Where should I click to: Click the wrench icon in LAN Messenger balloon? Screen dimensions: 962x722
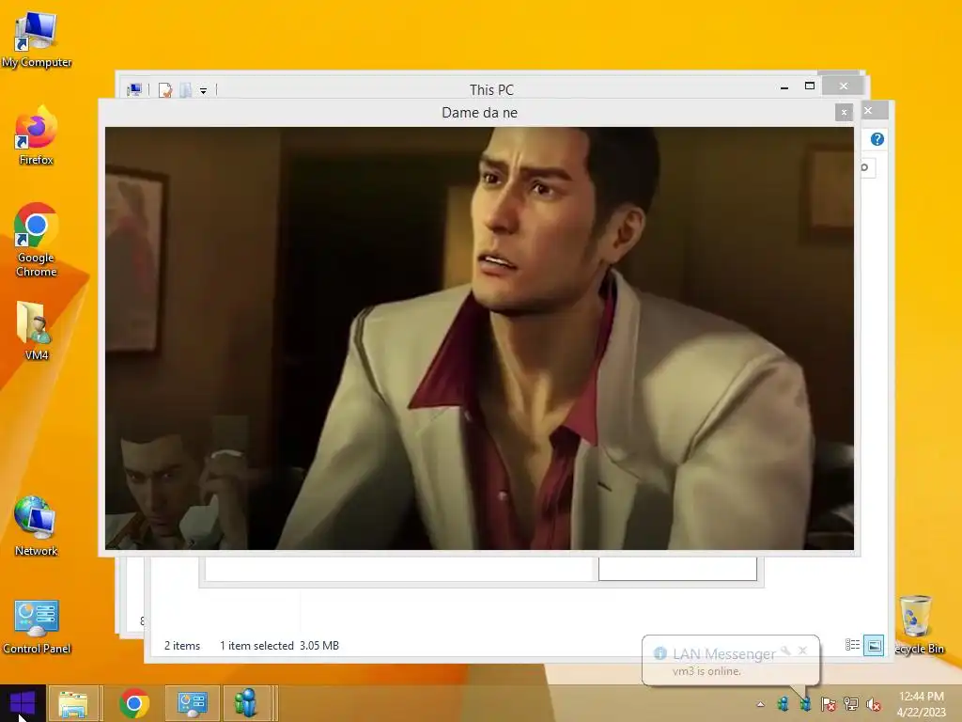click(x=785, y=651)
